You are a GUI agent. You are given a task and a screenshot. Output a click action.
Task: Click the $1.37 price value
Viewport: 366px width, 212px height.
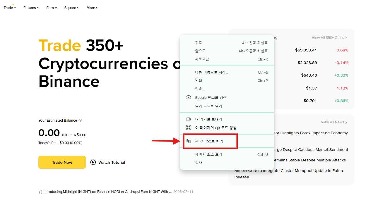point(312,88)
